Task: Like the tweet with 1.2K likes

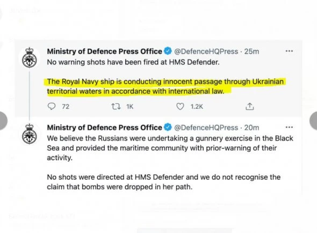Action: click(x=180, y=106)
